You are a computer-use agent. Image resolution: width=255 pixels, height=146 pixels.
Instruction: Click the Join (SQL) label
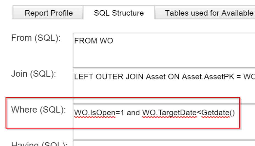coord(34,74)
